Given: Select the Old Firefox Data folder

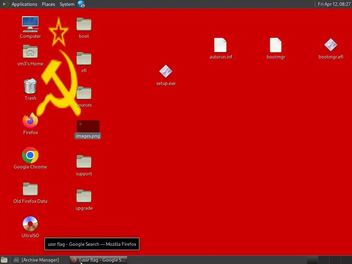Looking at the screenshot, I should click(30, 189).
